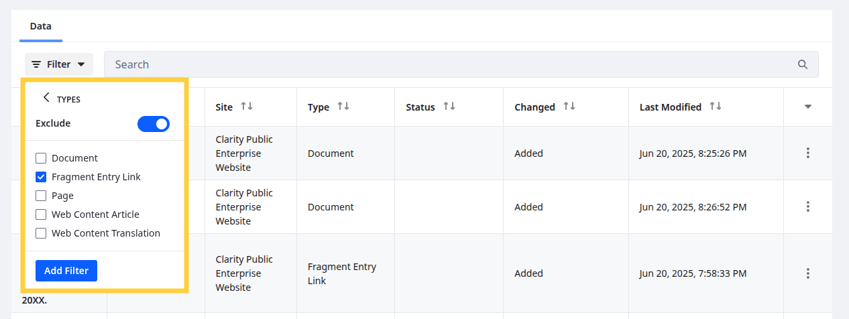Open actions menu for 7:58:33 PM row
Image resolution: width=849 pixels, height=319 pixels.
coord(807,273)
